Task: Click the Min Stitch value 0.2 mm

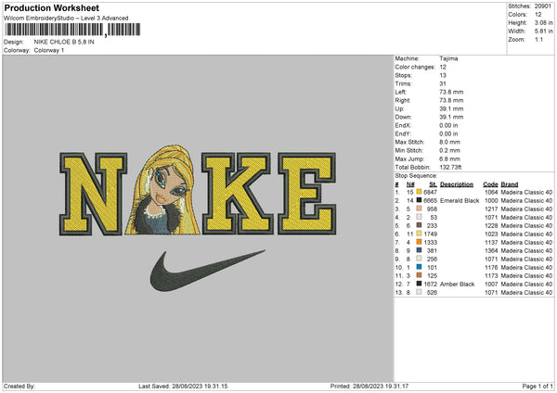Action: (x=449, y=150)
